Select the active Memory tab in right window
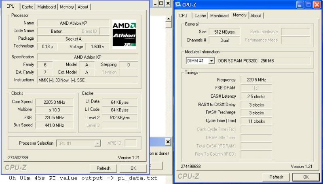The height and width of the screenshot is (184, 323). click(x=240, y=15)
